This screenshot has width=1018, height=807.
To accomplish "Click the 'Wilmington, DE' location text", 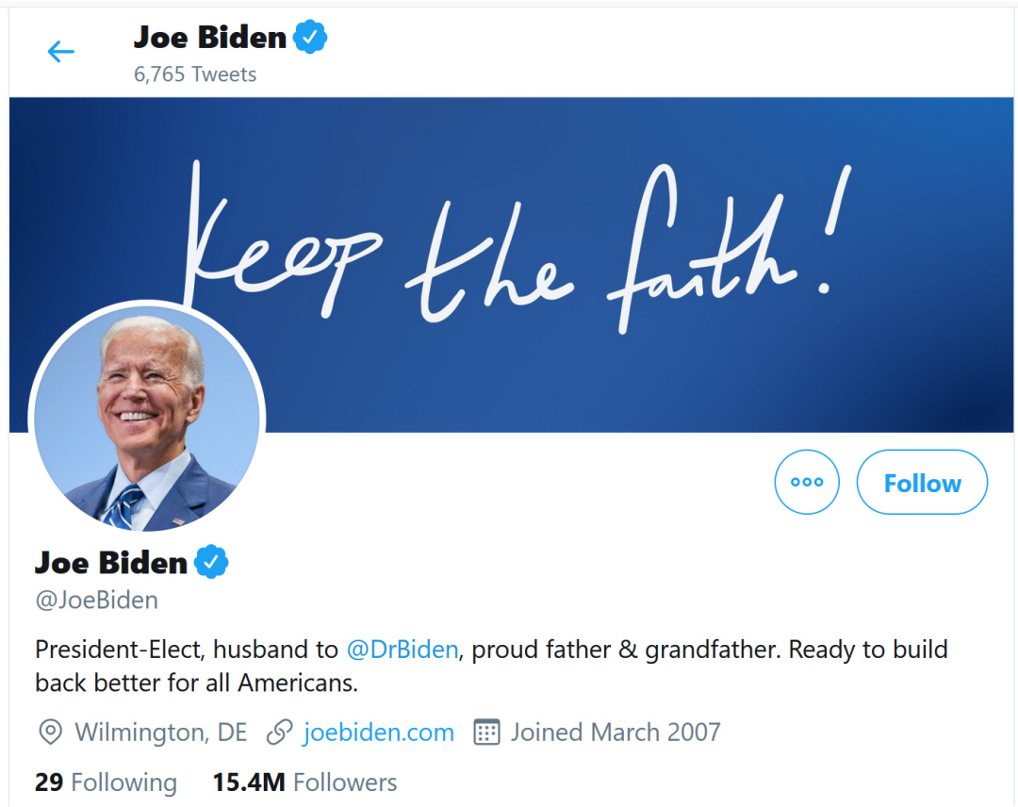I will [x=160, y=733].
